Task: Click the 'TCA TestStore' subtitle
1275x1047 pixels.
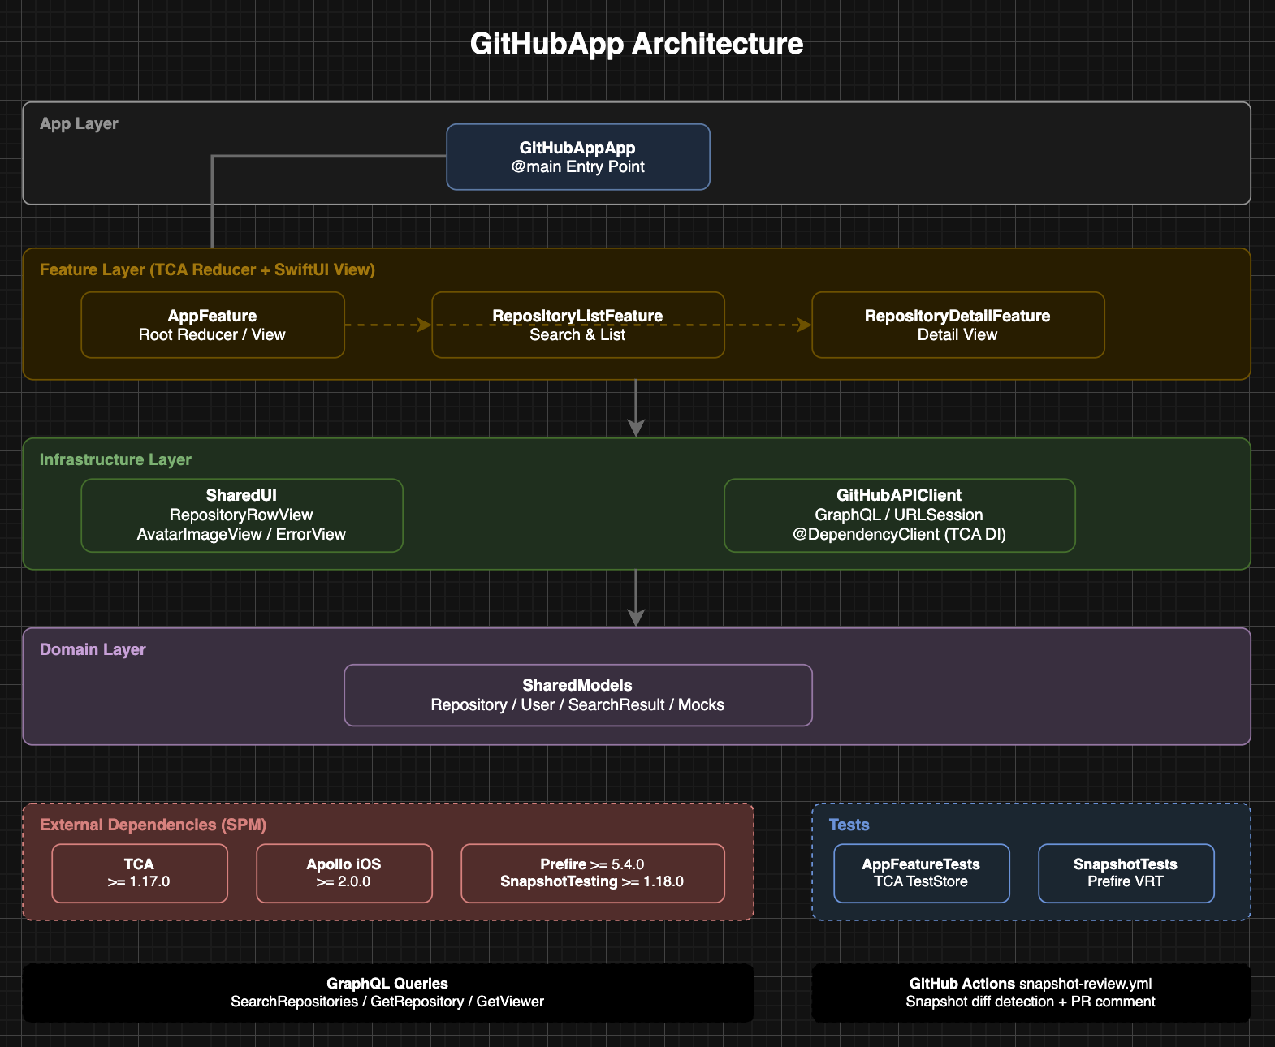Action: tap(921, 881)
